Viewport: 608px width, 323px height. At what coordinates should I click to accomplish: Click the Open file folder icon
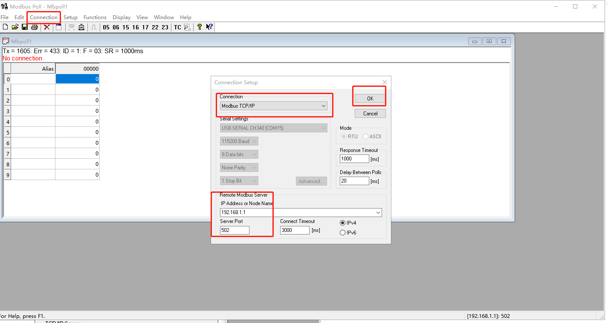(15, 27)
